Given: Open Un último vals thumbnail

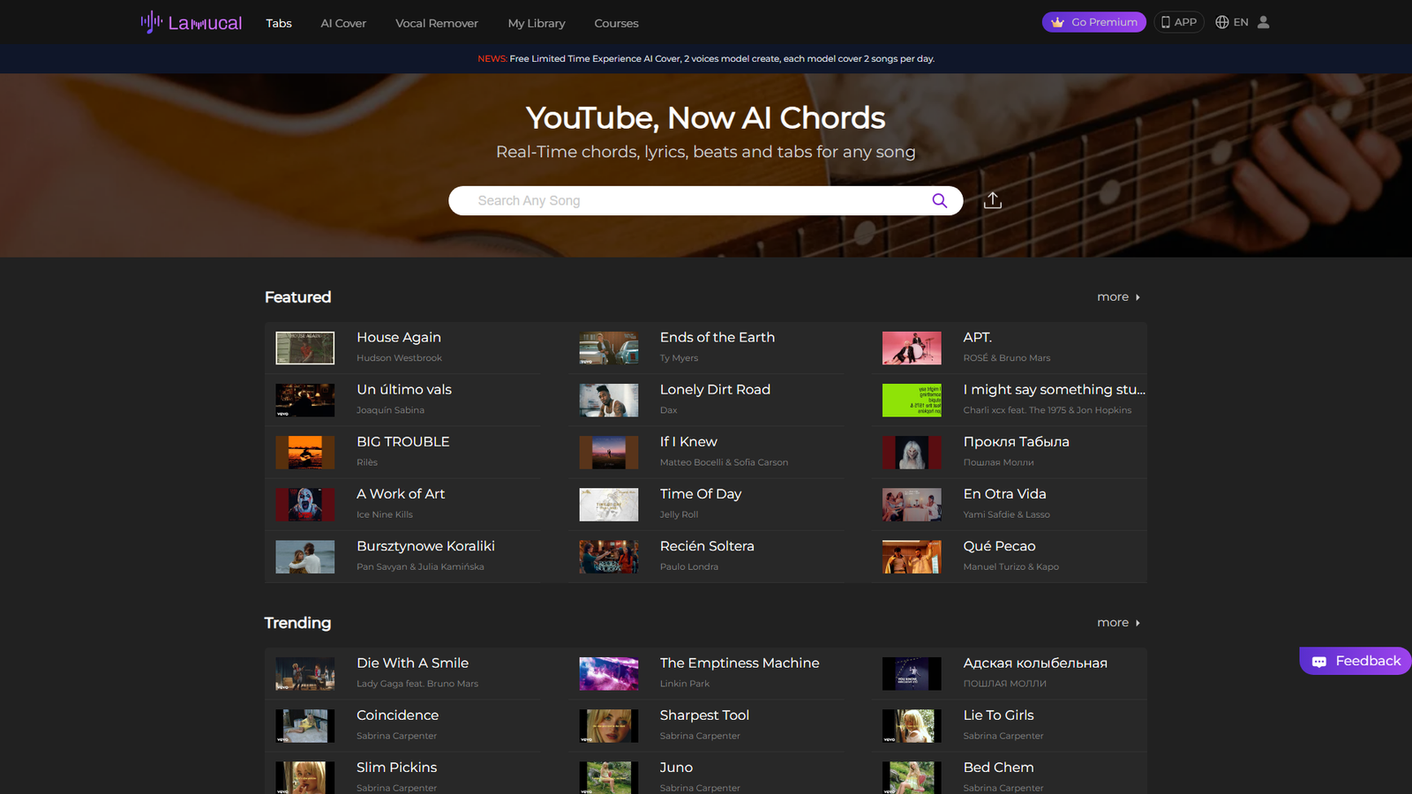Looking at the screenshot, I should coord(305,400).
